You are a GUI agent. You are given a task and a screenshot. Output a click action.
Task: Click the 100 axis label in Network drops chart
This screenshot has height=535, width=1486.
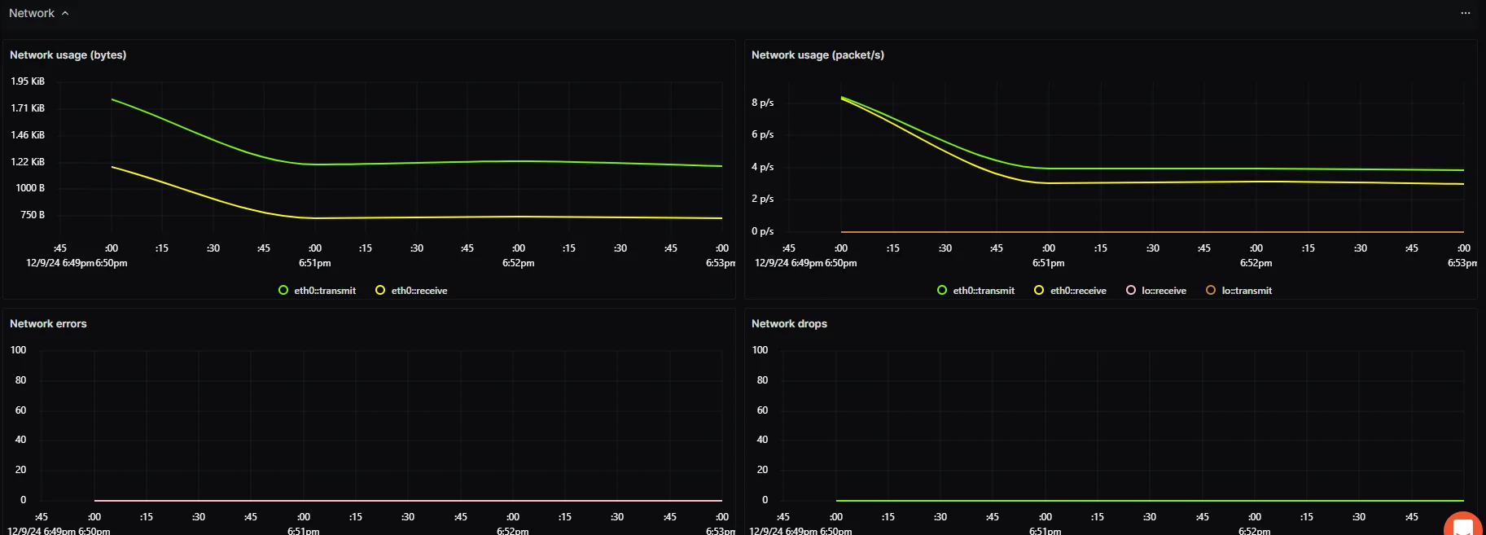point(760,350)
